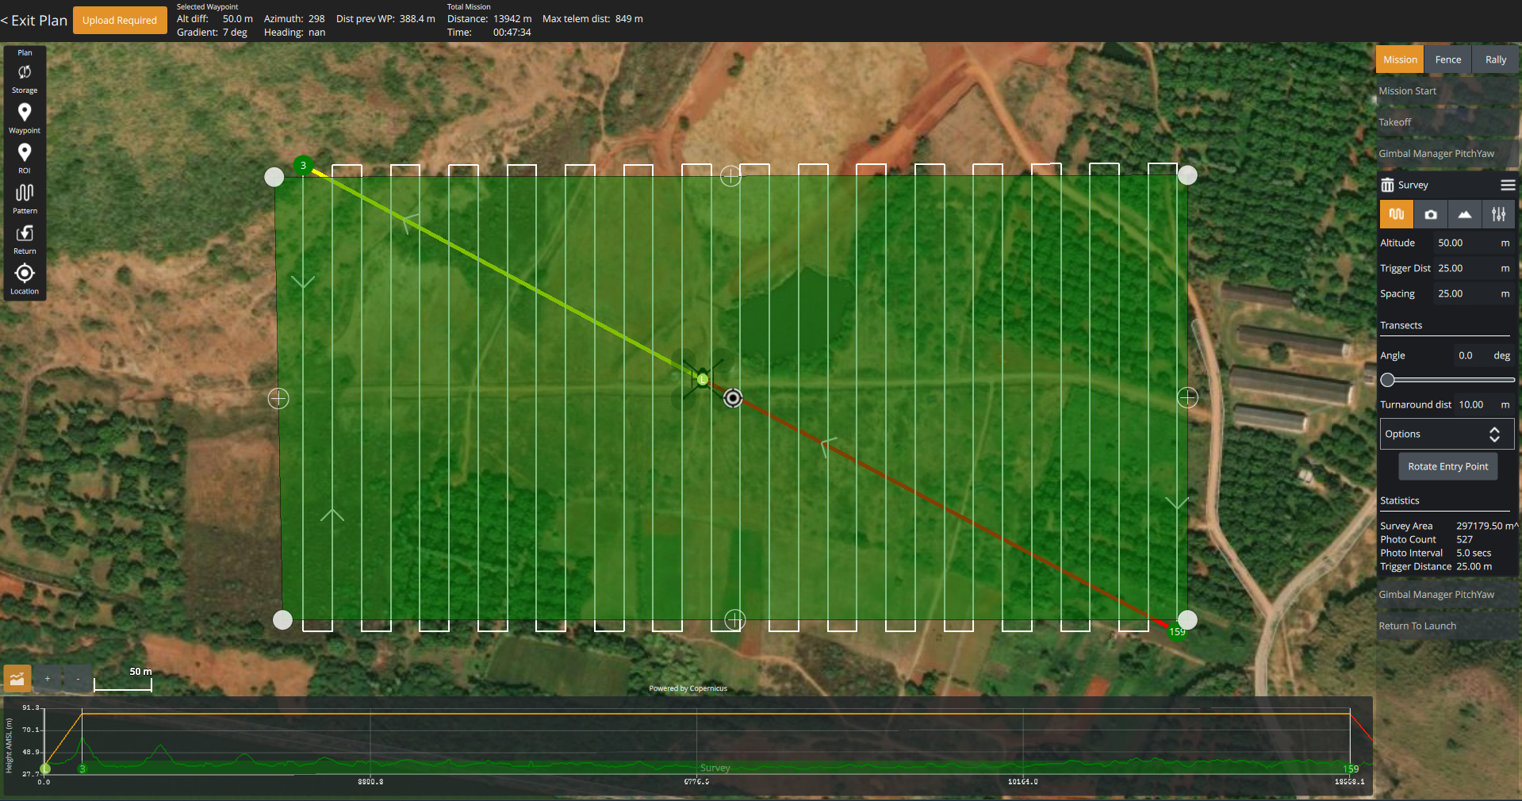Click Rotate Entry Point button
This screenshot has height=801, width=1522.
coord(1447,466)
